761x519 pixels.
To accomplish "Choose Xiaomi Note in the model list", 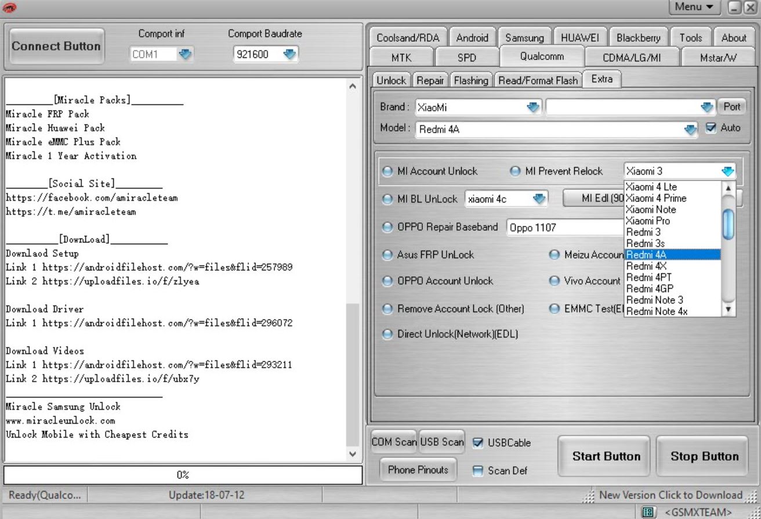I will tap(672, 210).
